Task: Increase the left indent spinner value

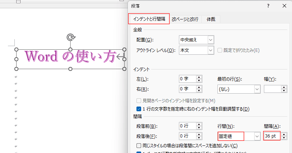Action: pyautogui.click(x=199, y=77)
